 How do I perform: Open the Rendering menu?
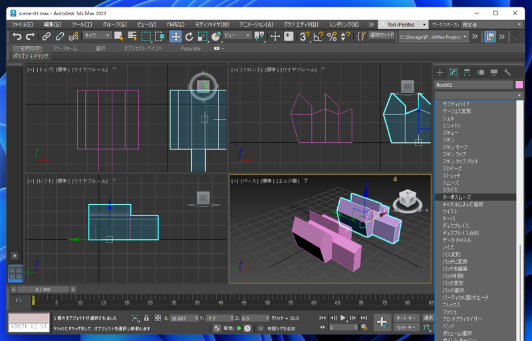(x=344, y=25)
